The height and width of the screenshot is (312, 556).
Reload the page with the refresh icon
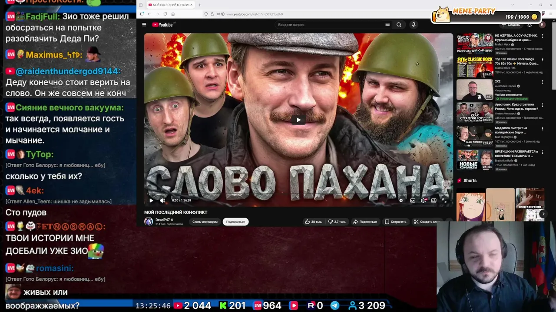click(165, 14)
